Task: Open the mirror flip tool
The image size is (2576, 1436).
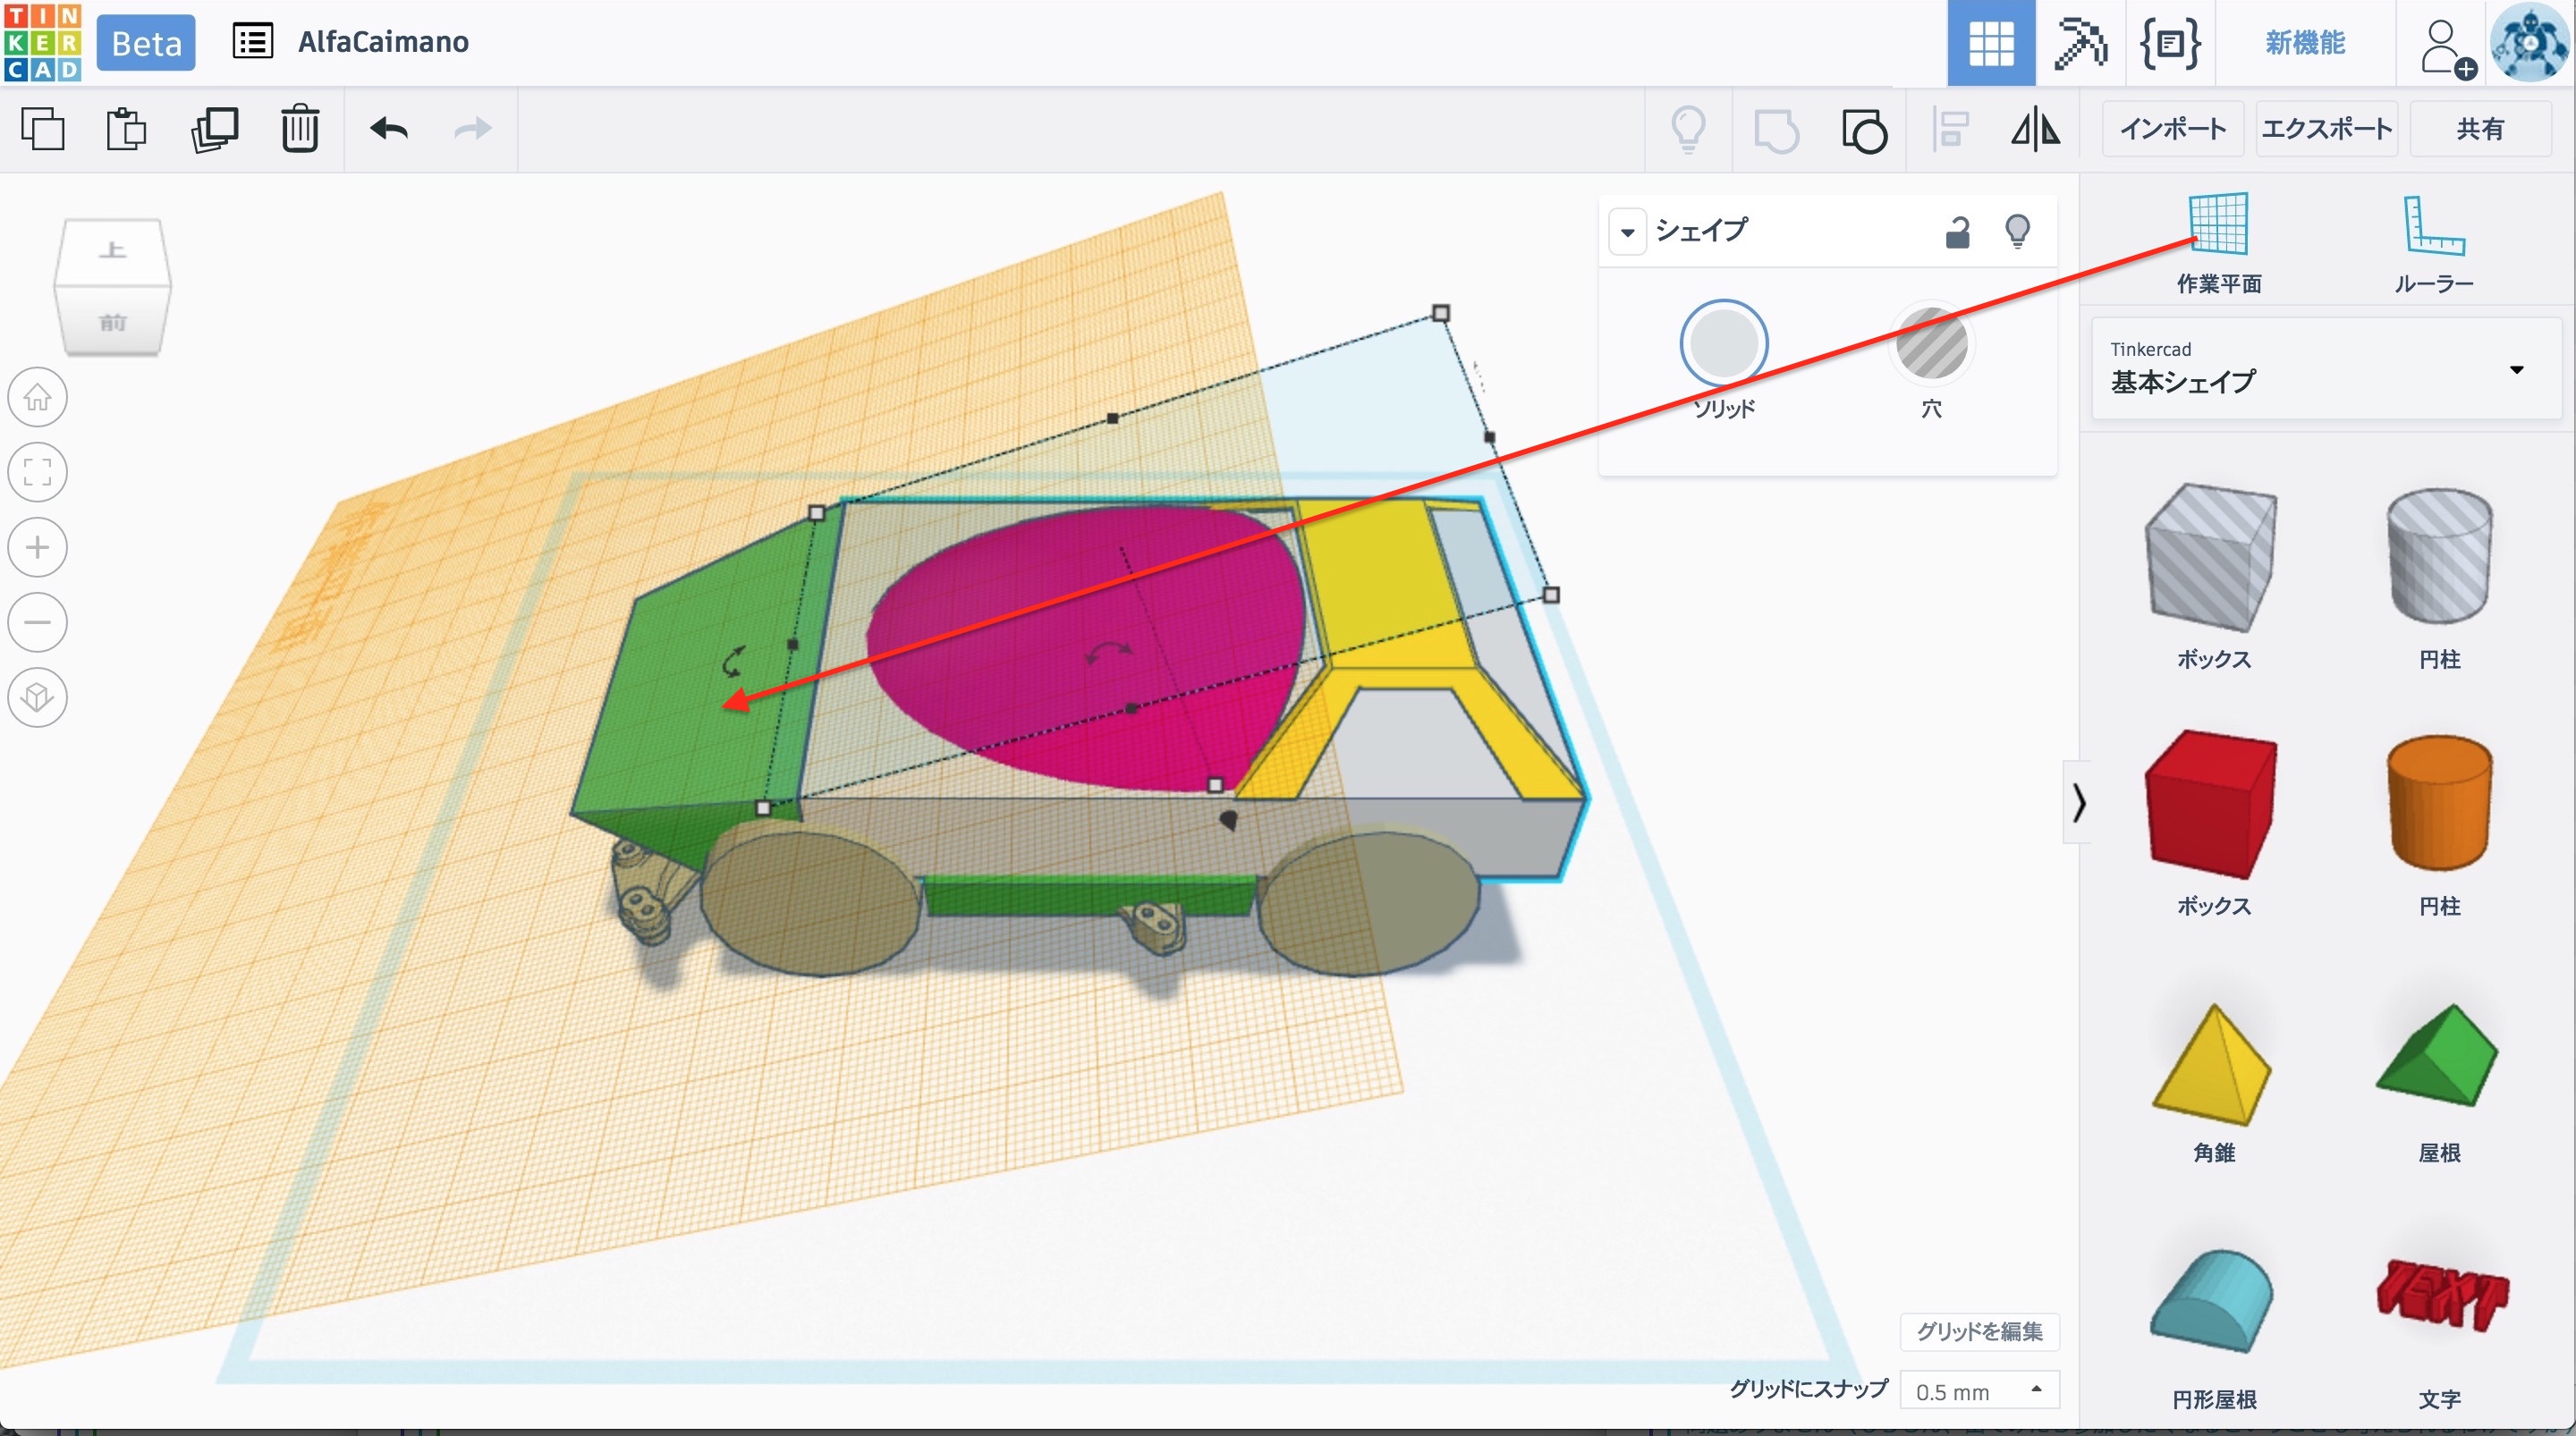Action: [x=2035, y=130]
